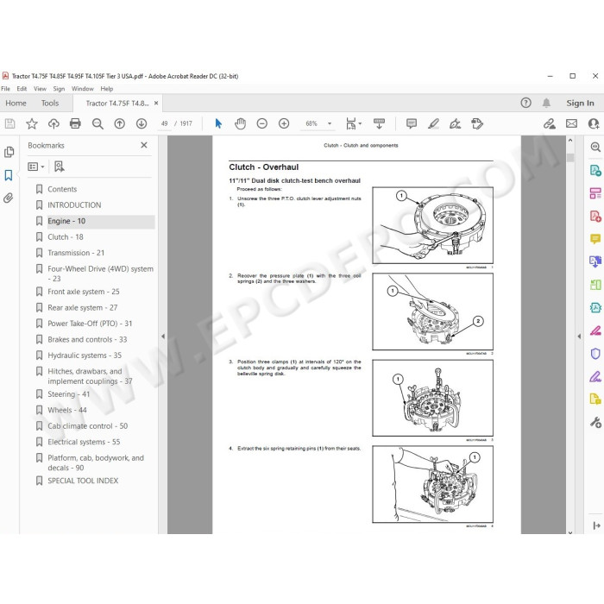Viewport: 604px width, 604px height.
Task: Click the page number field showing 49
Action: [x=165, y=123]
